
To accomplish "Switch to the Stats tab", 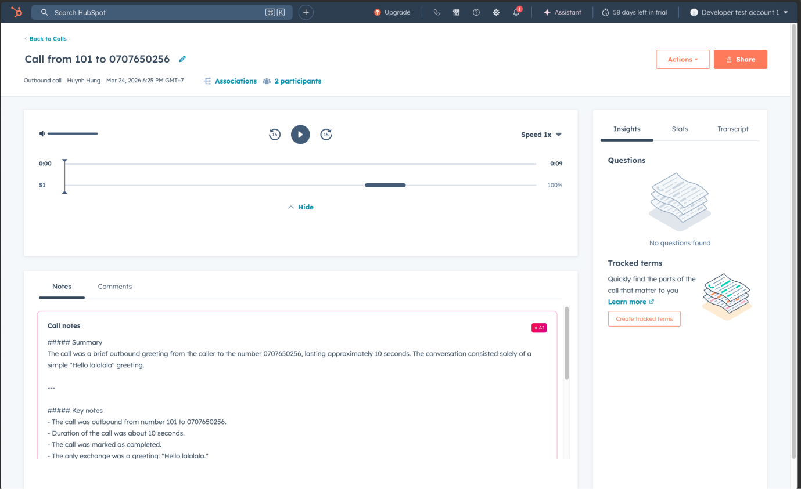I will [x=680, y=129].
